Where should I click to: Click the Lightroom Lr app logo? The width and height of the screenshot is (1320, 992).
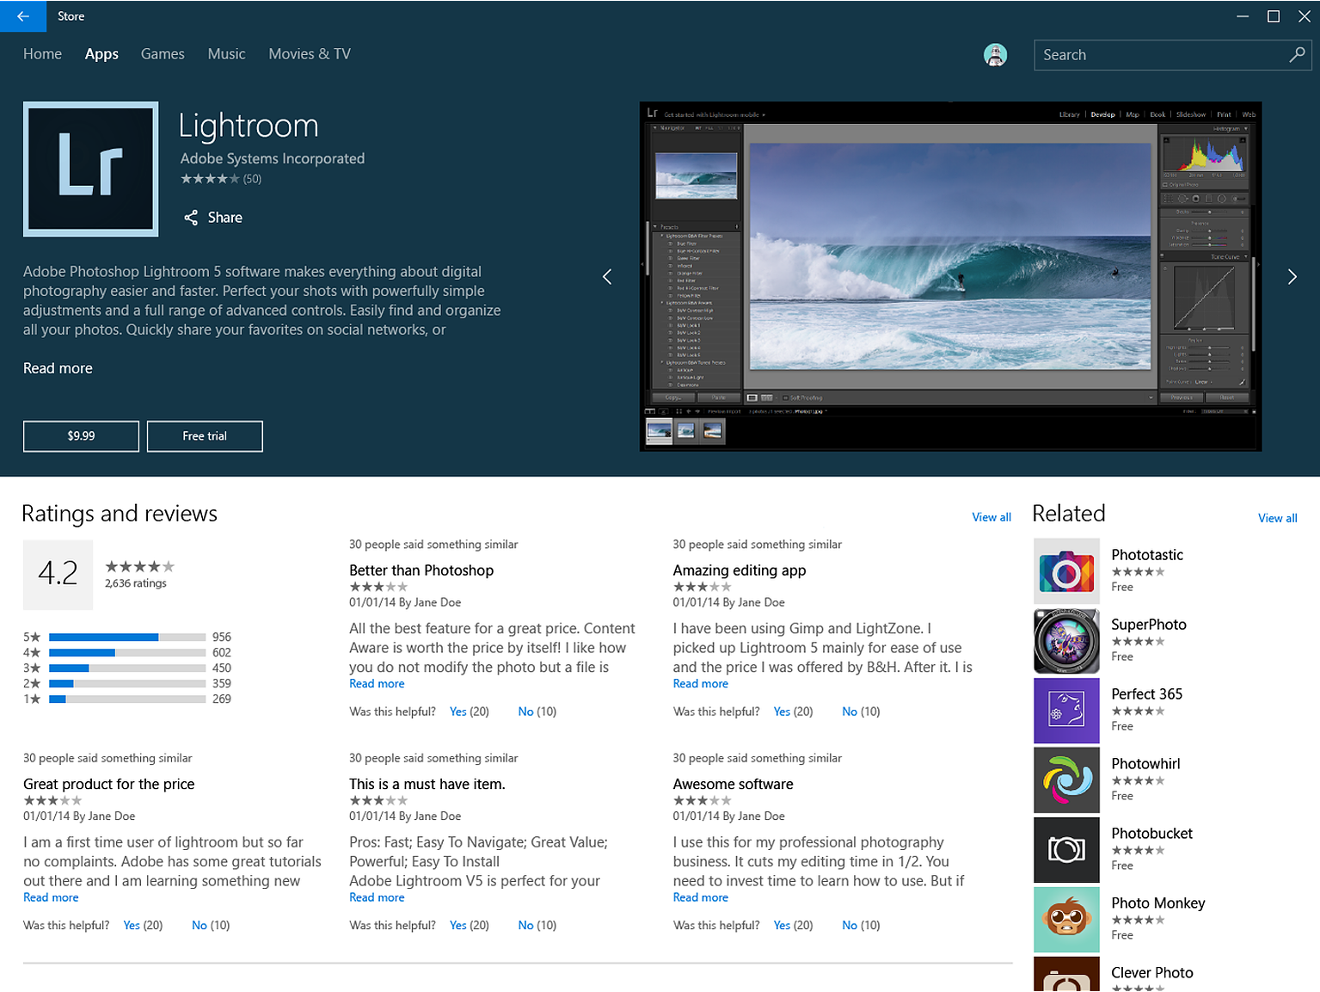click(x=91, y=169)
